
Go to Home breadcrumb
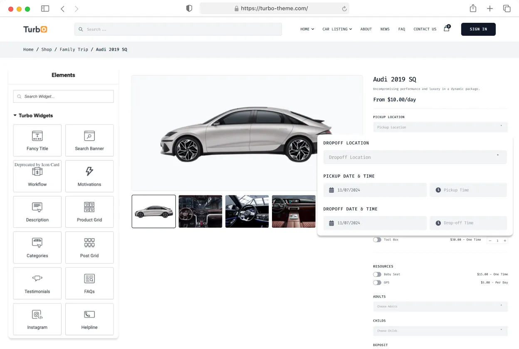[x=28, y=49]
